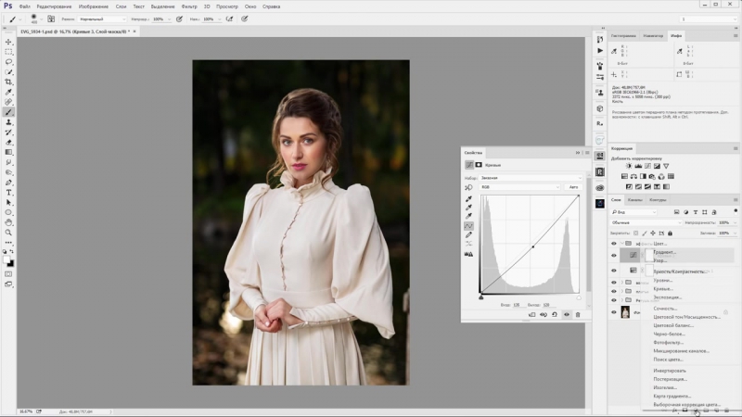This screenshot has width=742, height=417.
Task: Switch to the Каналы tab
Action: [x=634, y=200]
